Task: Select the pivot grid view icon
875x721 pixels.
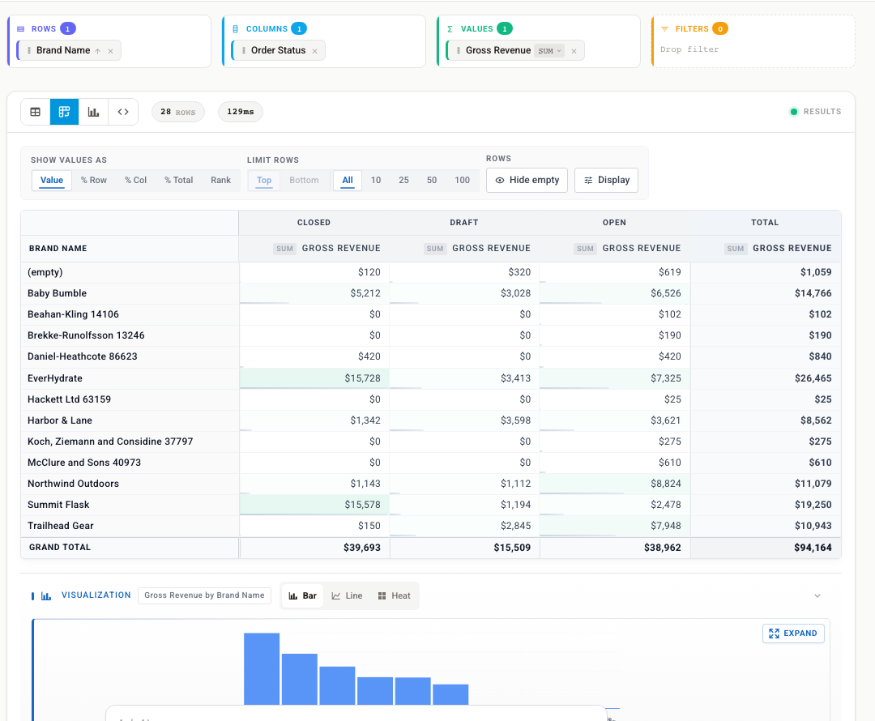Action: coord(64,112)
